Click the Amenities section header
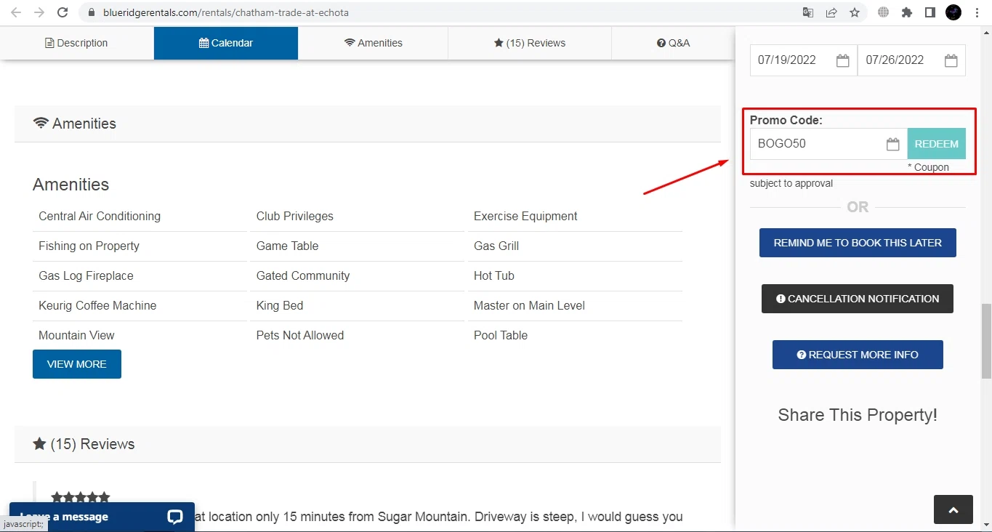This screenshot has width=992, height=532. coord(368,124)
